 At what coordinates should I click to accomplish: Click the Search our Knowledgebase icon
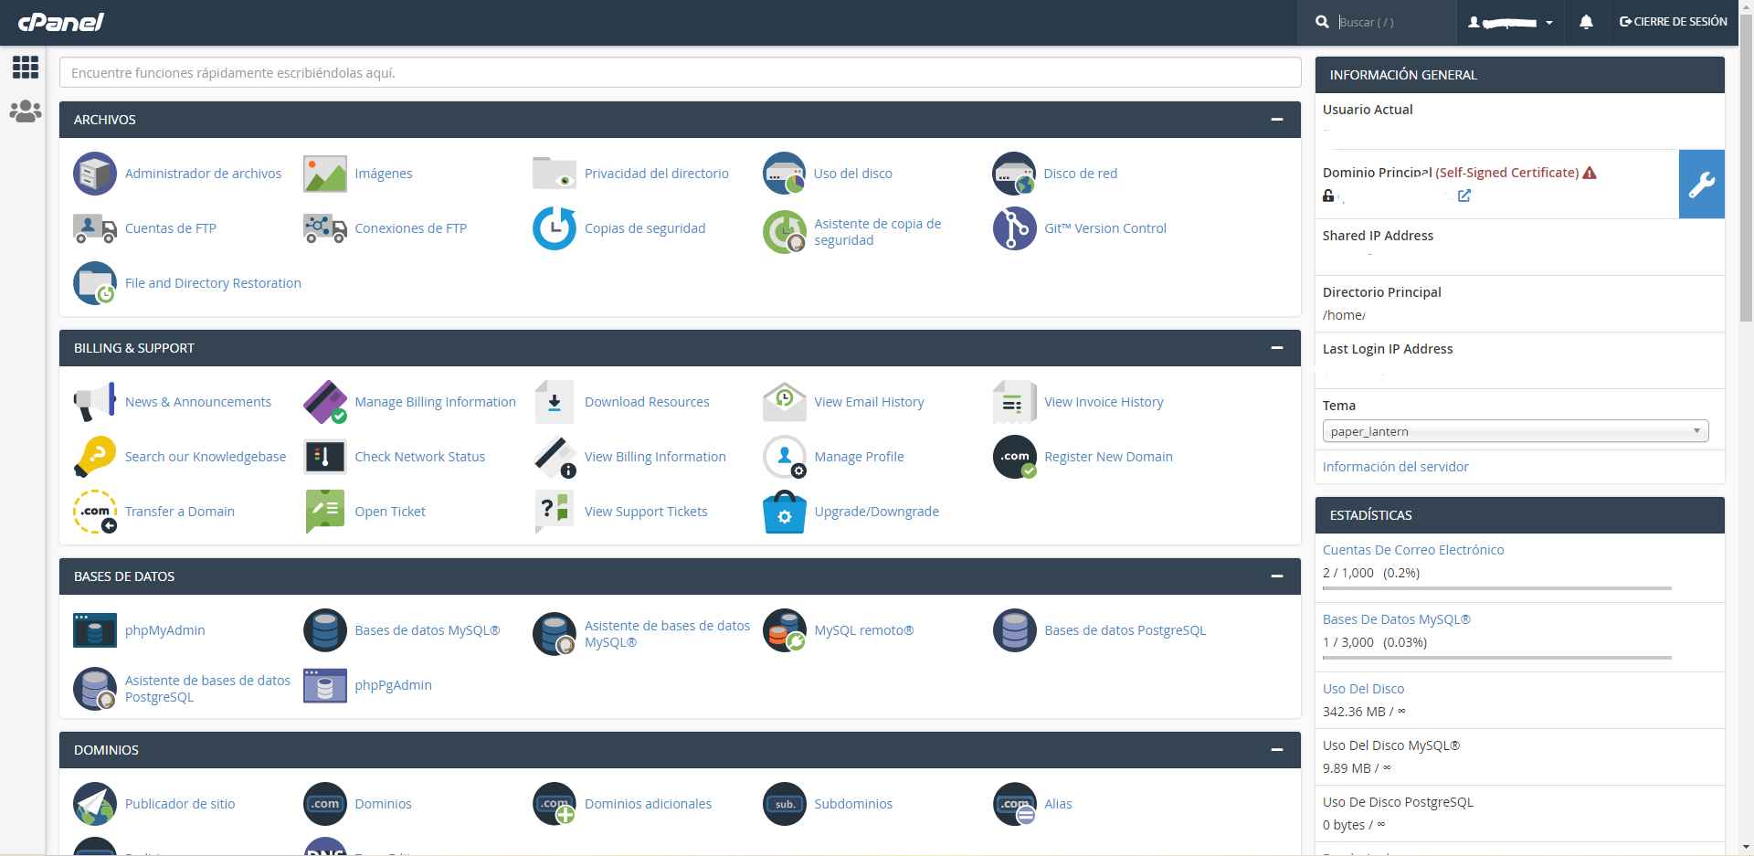[95, 457]
